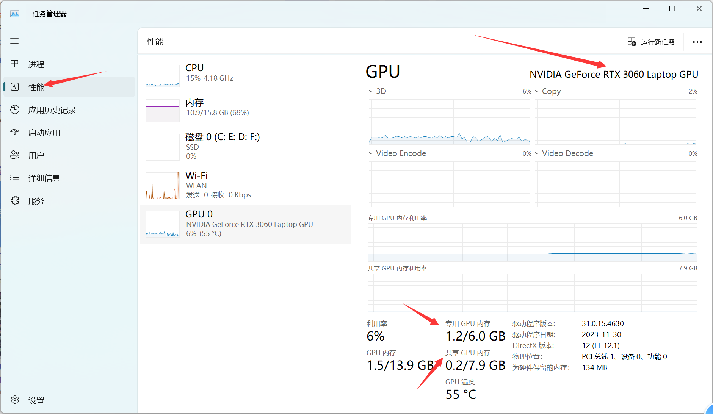Click the 共享 GPU 内存利用率 graph
The image size is (713, 414).
tap(532, 293)
